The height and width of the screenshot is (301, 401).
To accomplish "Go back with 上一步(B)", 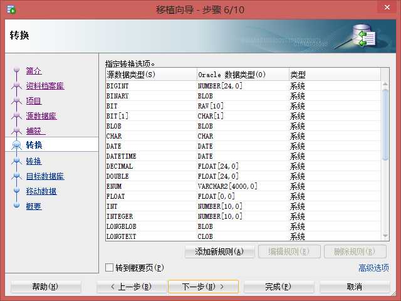I will pos(132,287).
